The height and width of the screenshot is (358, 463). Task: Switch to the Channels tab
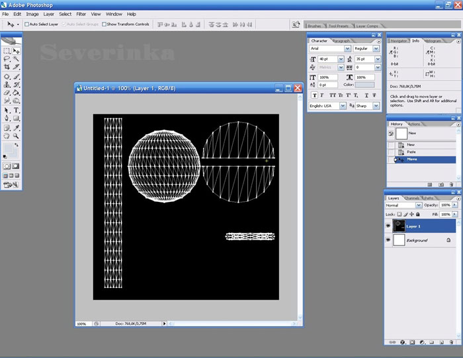point(413,198)
